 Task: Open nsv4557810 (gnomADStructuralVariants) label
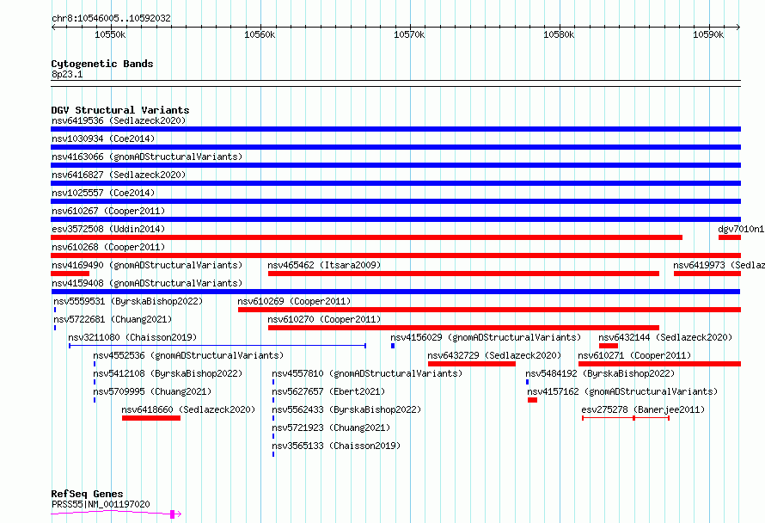[367, 373]
